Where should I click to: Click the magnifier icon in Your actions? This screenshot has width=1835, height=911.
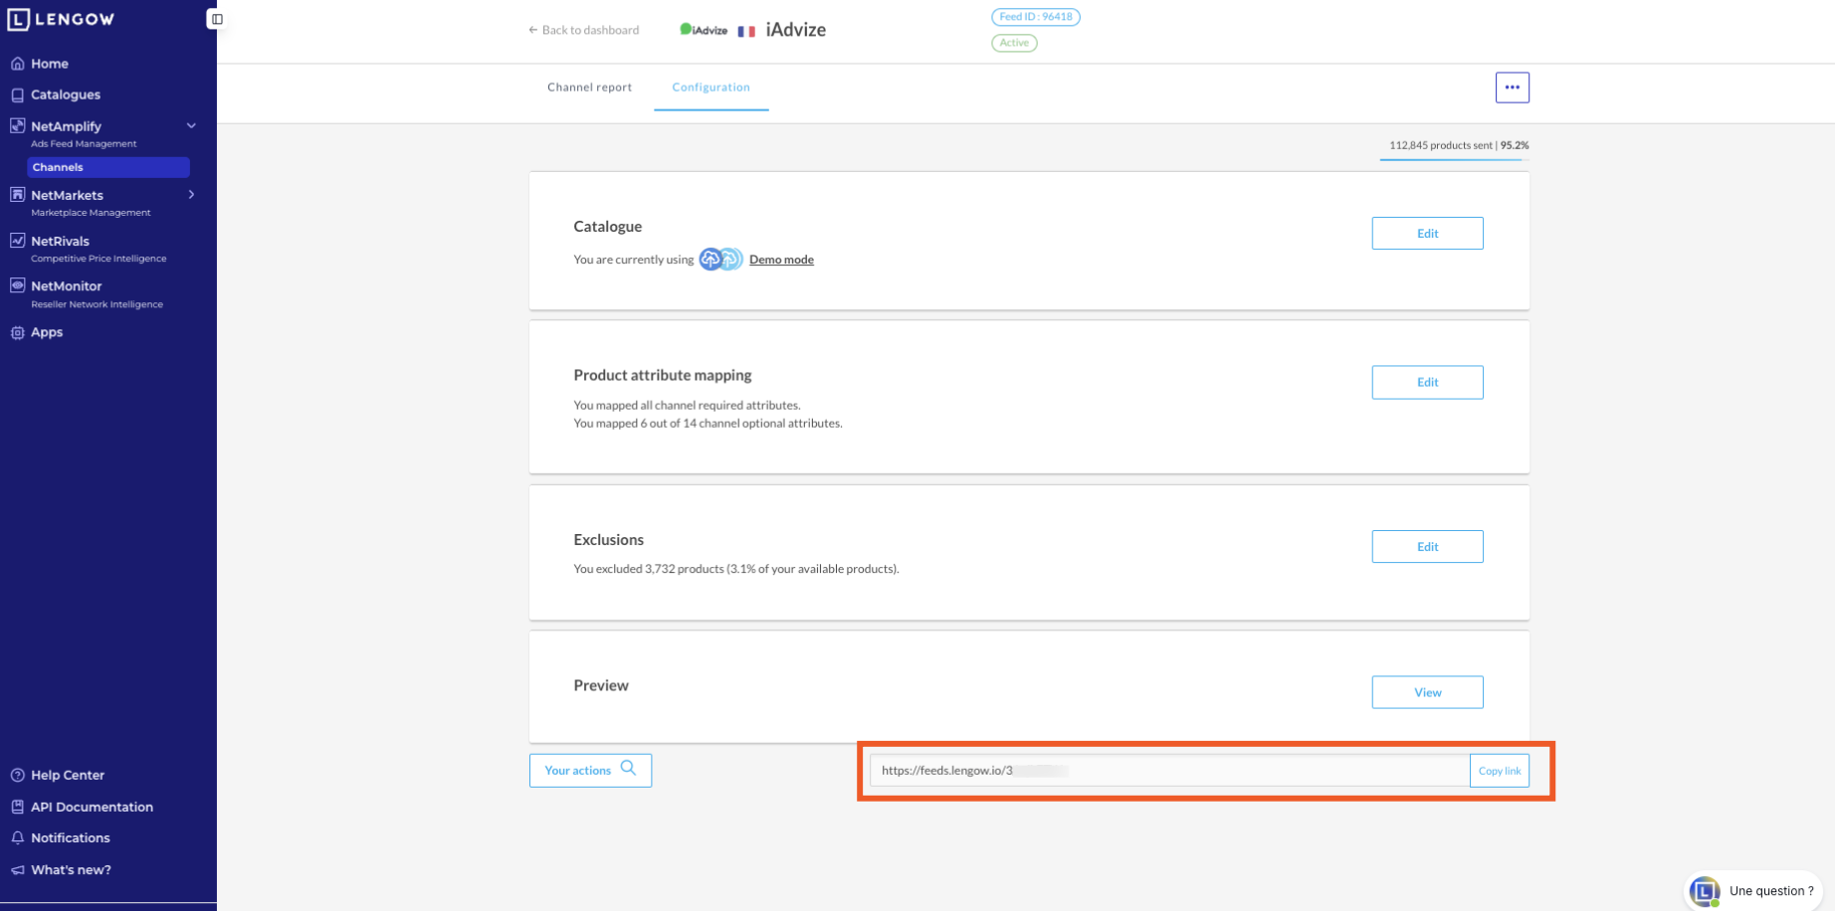(628, 769)
